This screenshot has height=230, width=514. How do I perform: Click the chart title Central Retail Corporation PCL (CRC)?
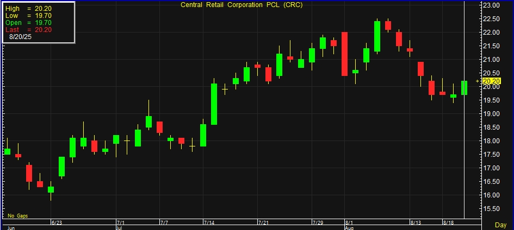(x=241, y=5)
